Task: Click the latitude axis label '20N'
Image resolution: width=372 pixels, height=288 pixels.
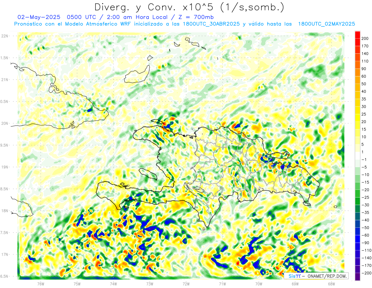Action: click(5, 123)
